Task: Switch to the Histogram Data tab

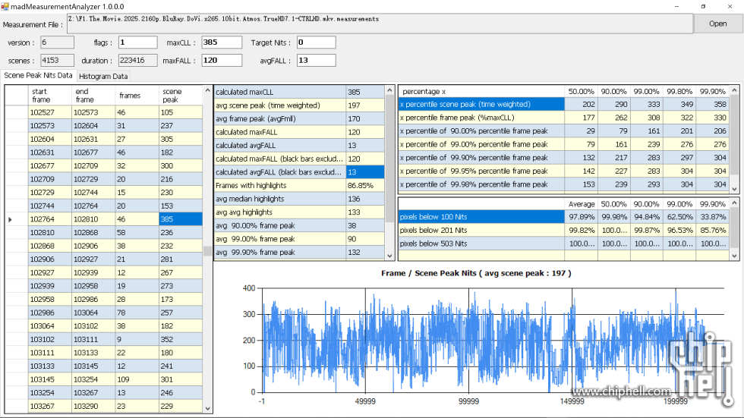Action: tap(103, 76)
